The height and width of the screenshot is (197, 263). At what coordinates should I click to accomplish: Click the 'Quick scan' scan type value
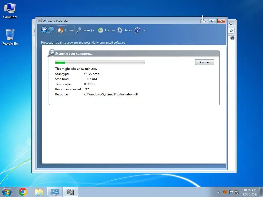92,74
